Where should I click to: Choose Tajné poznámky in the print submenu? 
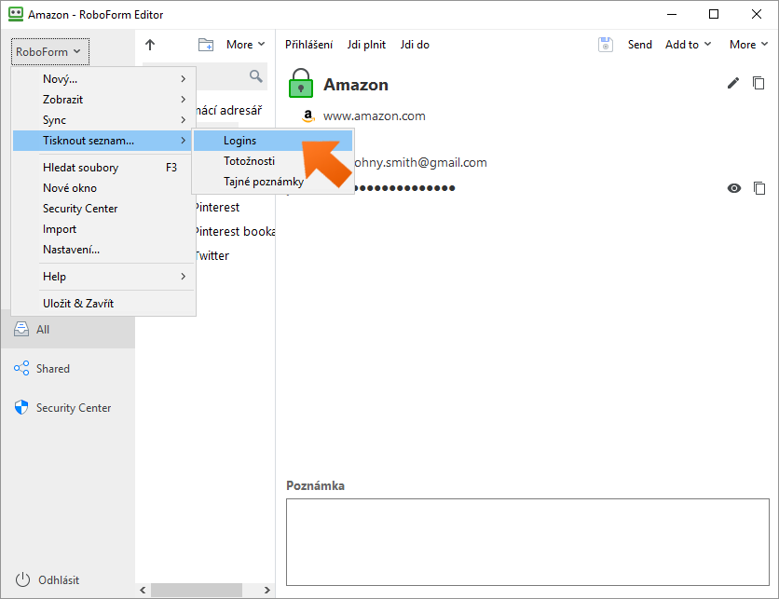coord(273,182)
